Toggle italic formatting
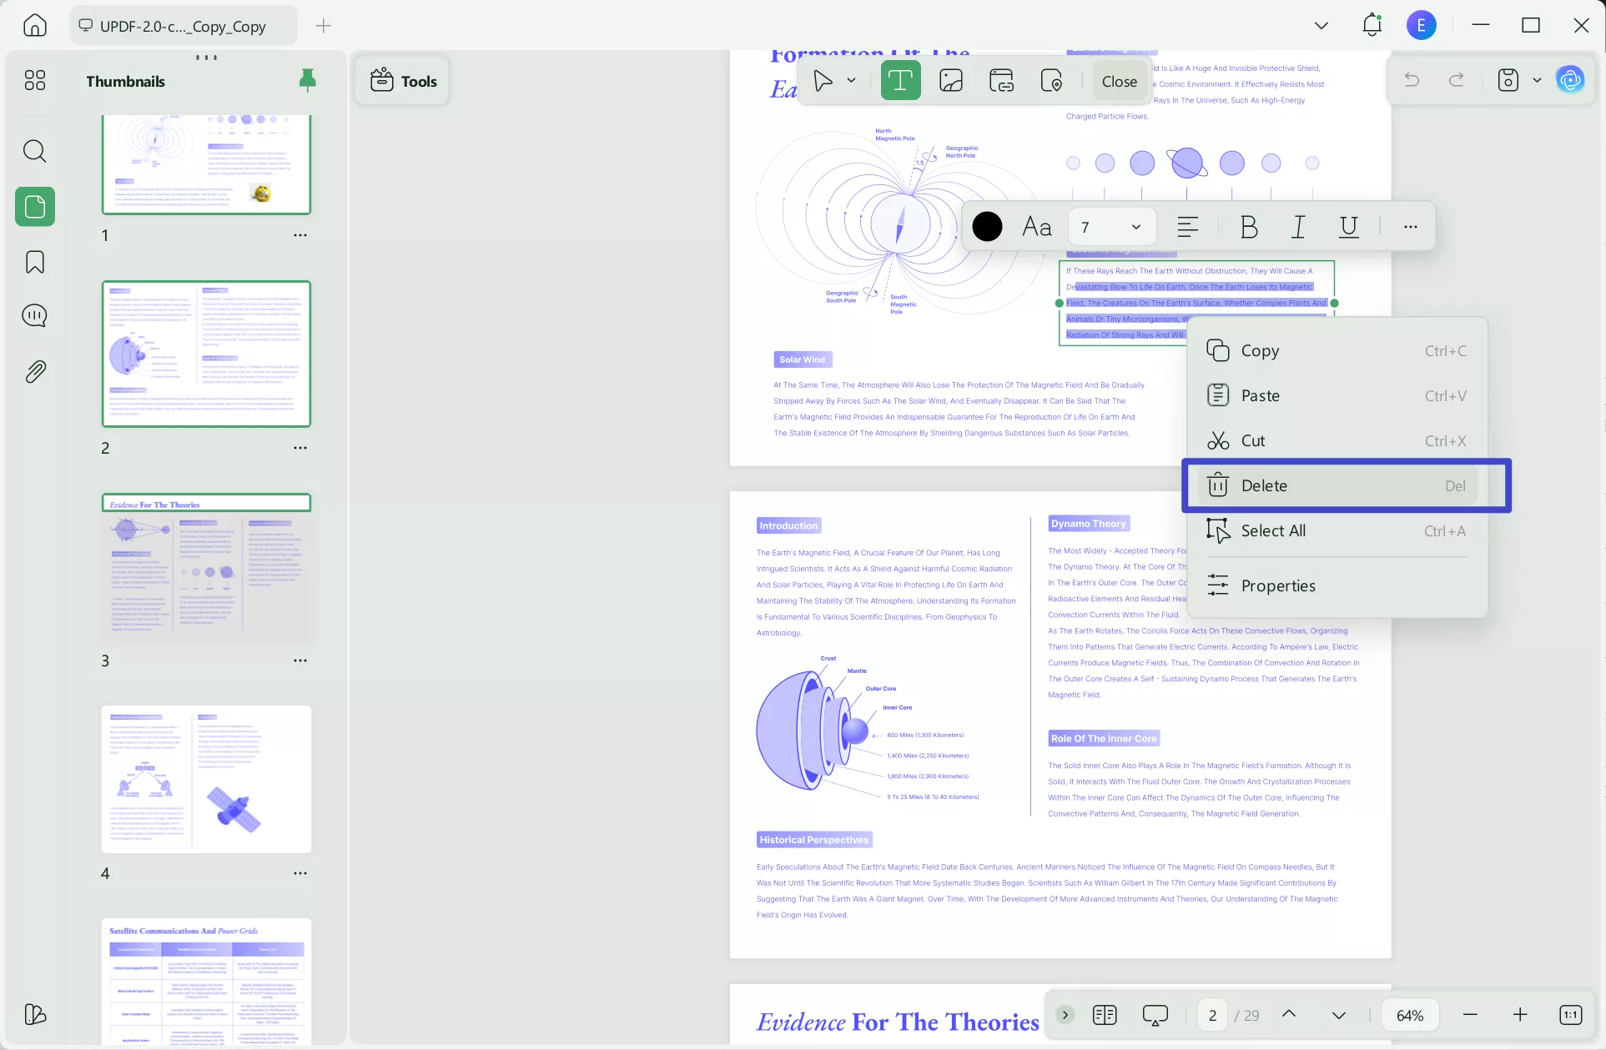The height and width of the screenshot is (1050, 1606). coord(1298,227)
